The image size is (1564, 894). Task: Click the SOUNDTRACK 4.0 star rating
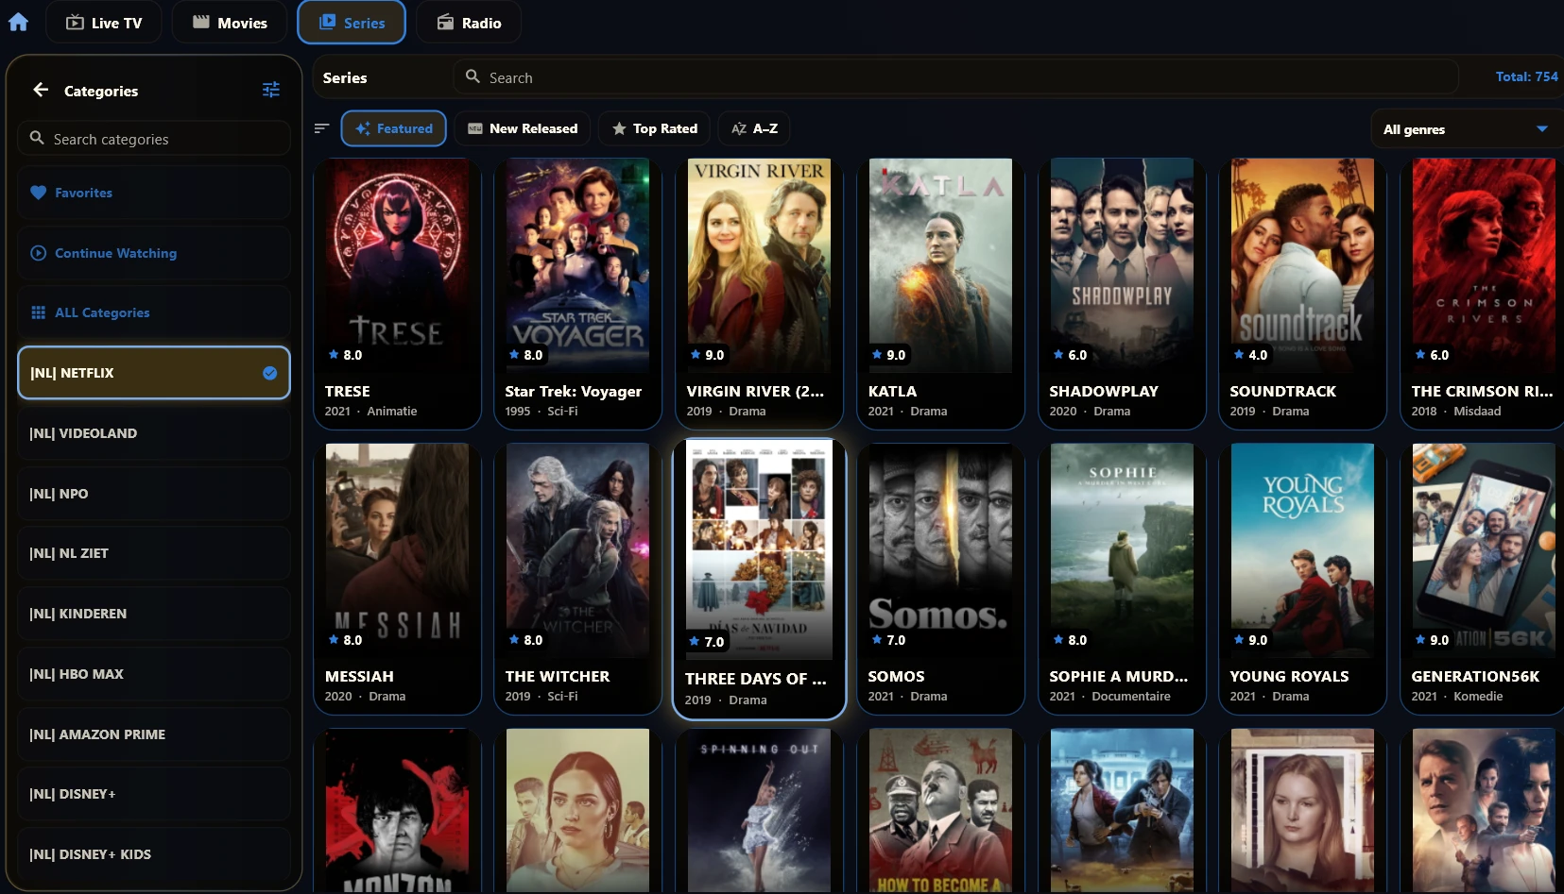point(1250,355)
